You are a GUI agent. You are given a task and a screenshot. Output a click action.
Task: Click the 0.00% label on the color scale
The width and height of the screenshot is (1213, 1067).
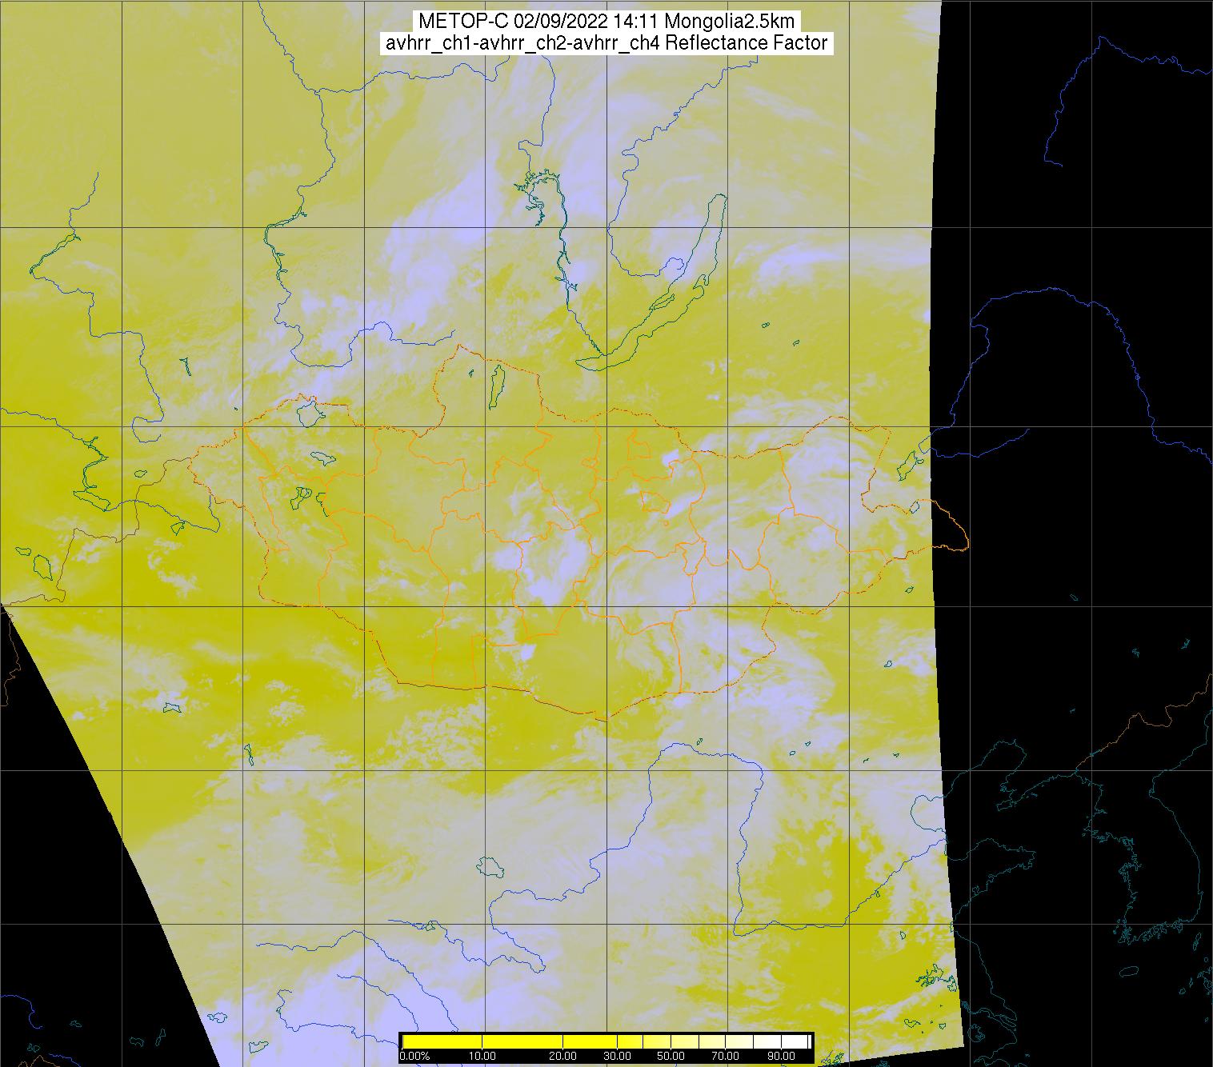414,1057
